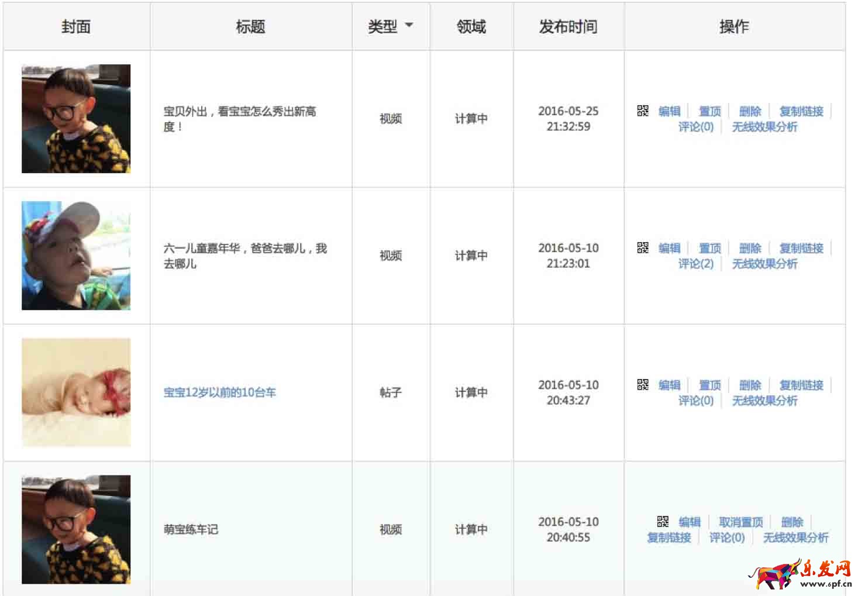858x596 pixels.
Task: Click QR code icon for 宝贝外出 video row
Action: (643, 111)
